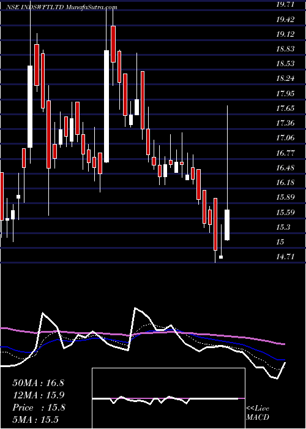Select the 17.36 price axis label
Viewport: 306px width, 429px height.
[285, 123]
